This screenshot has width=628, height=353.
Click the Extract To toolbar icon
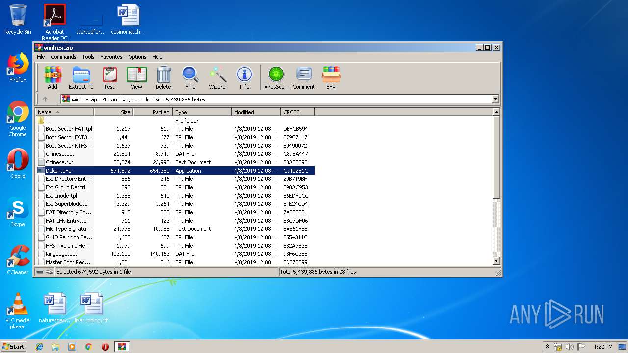click(81, 78)
